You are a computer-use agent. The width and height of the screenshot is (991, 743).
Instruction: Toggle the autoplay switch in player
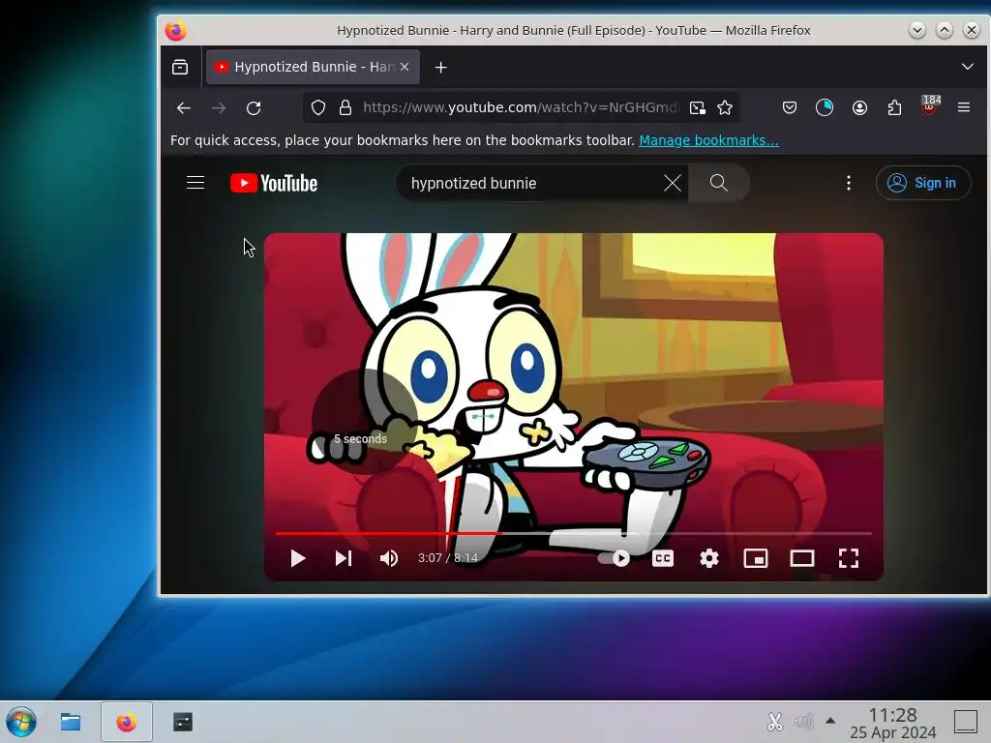pos(614,558)
